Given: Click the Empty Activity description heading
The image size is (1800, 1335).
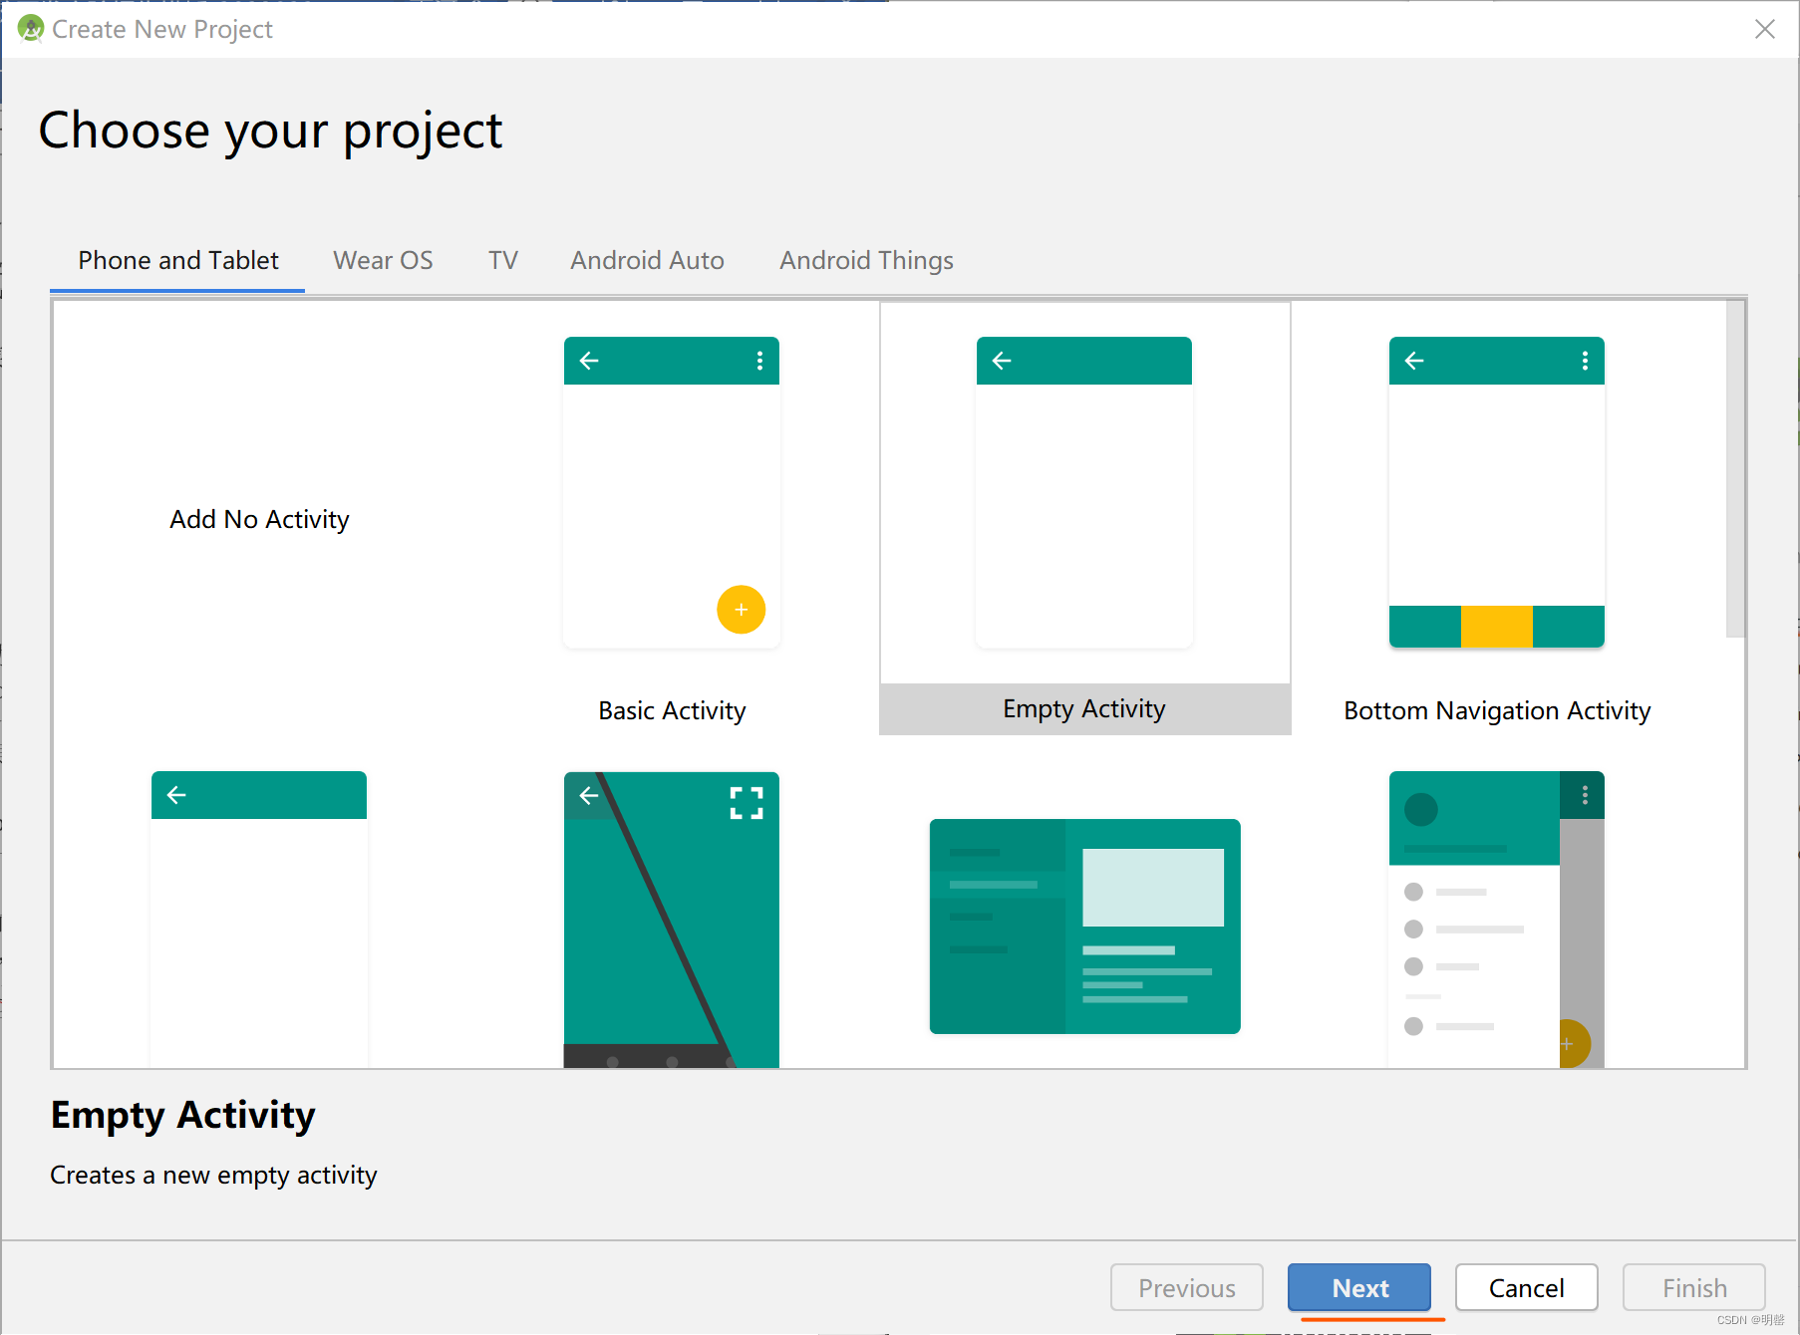Looking at the screenshot, I should [182, 1115].
